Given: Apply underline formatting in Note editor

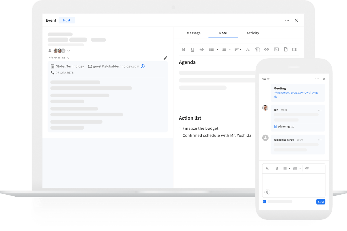Looking at the screenshot, I should [192, 49].
